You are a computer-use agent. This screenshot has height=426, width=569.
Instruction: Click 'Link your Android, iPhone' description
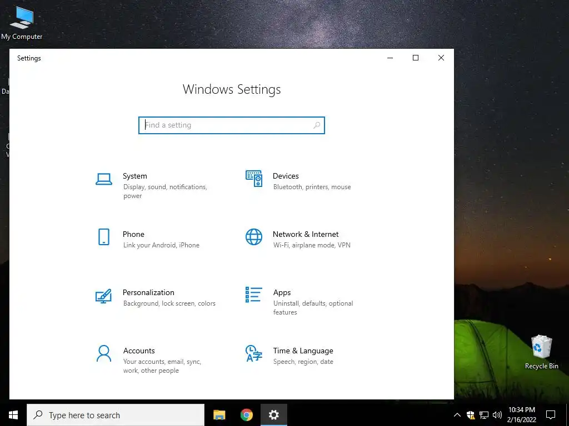point(161,245)
